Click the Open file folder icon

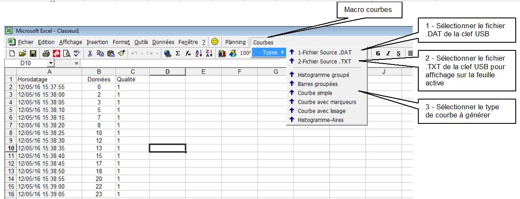(22, 53)
